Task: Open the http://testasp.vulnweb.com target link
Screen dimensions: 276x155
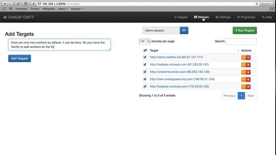Action: click(179, 64)
